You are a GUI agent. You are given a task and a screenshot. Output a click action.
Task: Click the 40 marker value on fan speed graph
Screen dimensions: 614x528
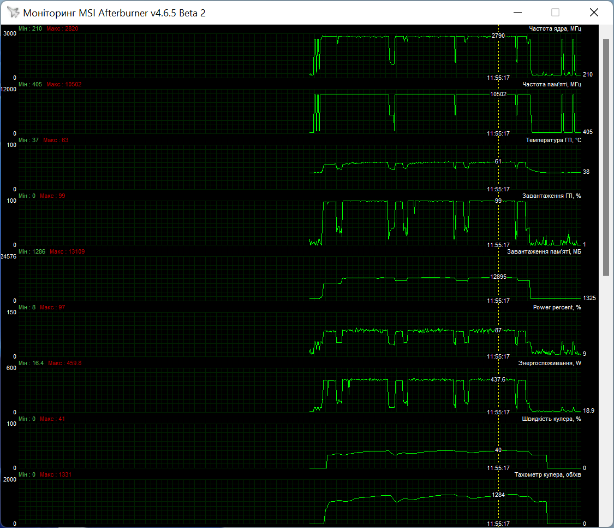click(498, 450)
